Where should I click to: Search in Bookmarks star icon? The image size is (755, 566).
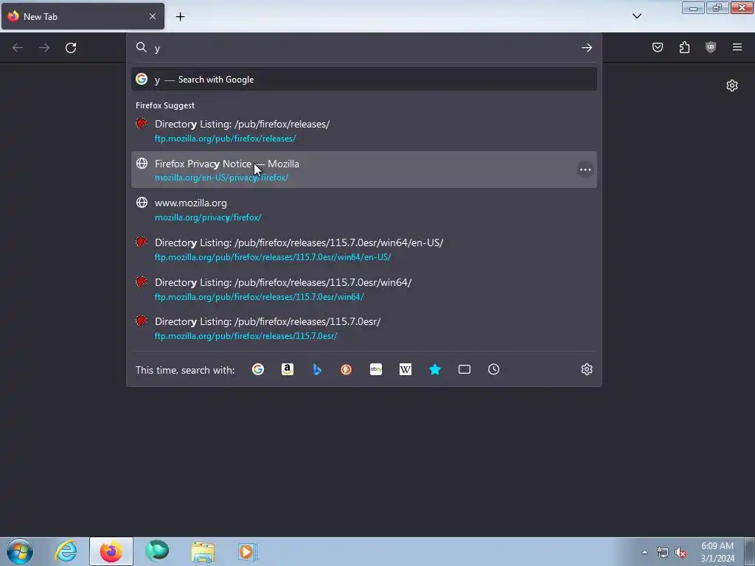point(435,369)
